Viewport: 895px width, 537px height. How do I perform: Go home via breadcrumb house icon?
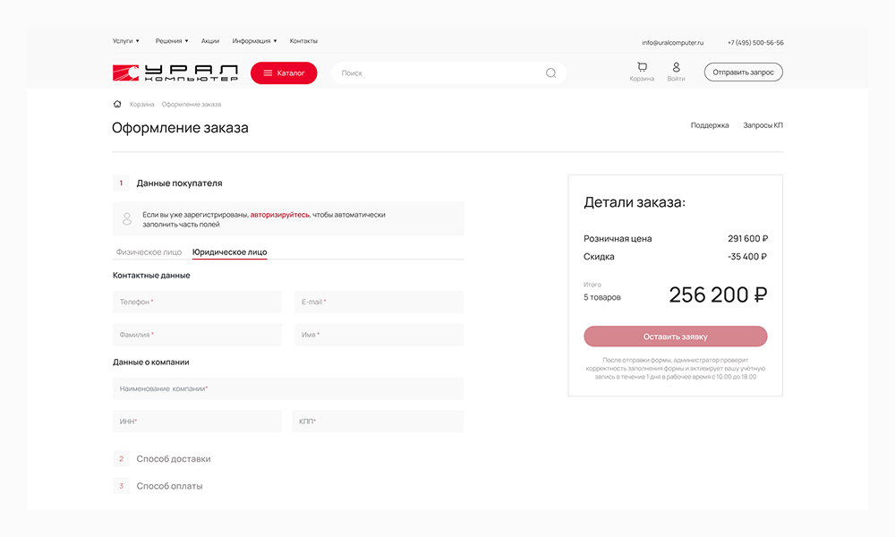tap(117, 104)
